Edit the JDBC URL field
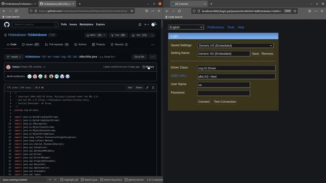326x183 pixels. tap(236, 77)
